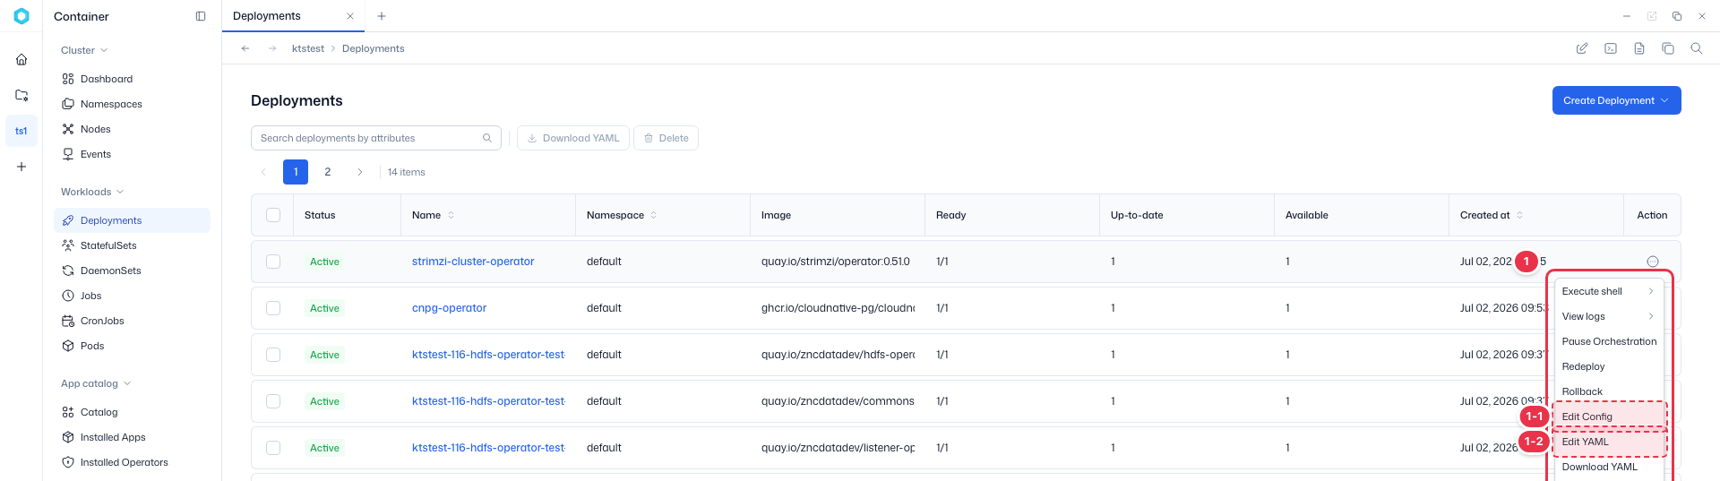Image resolution: width=1720 pixels, height=481 pixels.
Task: Open Jobs in sidebar
Action: point(132,296)
